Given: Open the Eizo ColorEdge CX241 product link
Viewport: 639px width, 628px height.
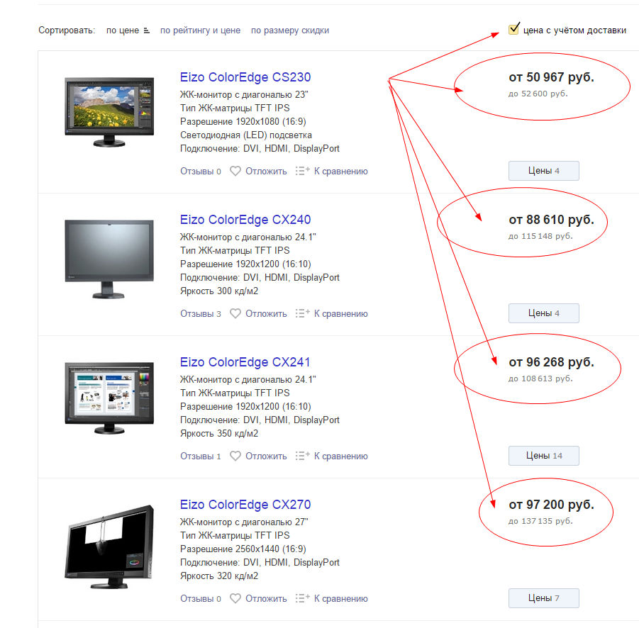Looking at the screenshot, I should [245, 362].
